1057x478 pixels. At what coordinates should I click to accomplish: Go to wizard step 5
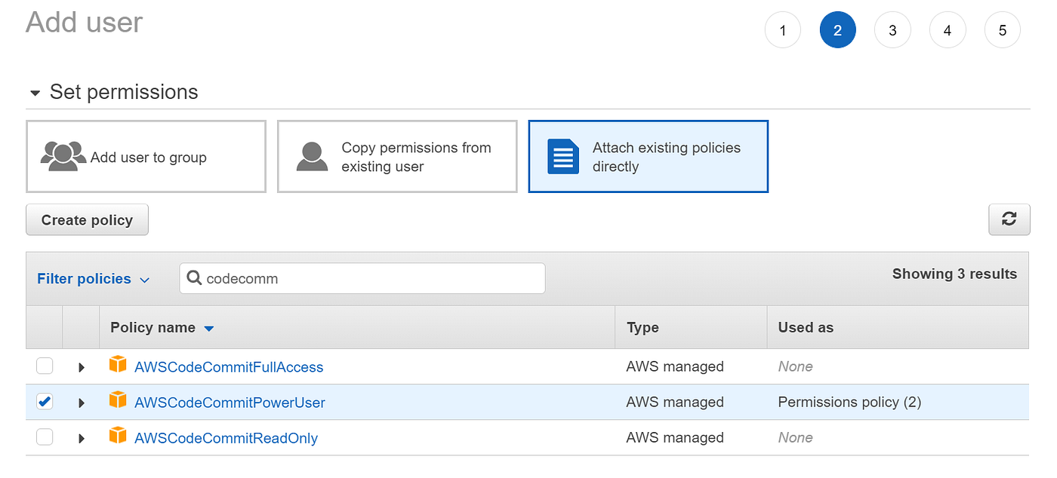pos(1003,30)
